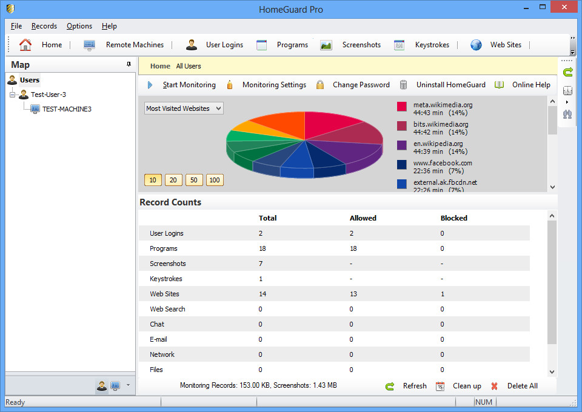Show top 10 websites in chart
Image resolution: width=582 pixels, height=412 pixels.
(x=153, y=180)
